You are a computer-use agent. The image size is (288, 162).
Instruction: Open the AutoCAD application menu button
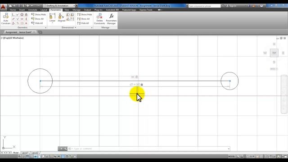[x=3, y=7]
